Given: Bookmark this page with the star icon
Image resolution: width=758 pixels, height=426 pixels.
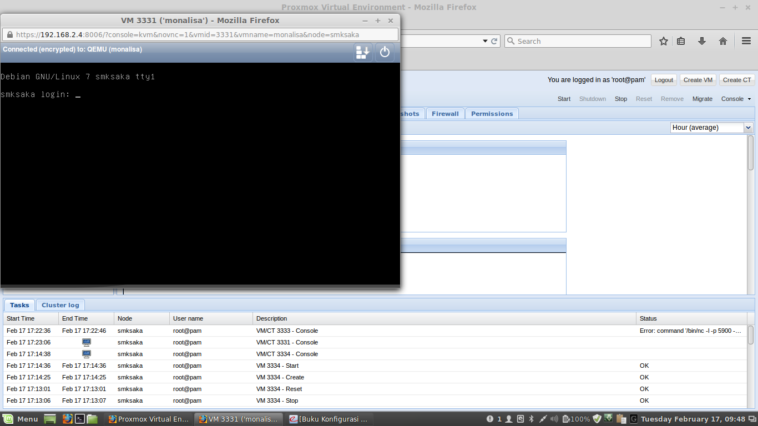Looking at the screenshot, I should [664, 41].
